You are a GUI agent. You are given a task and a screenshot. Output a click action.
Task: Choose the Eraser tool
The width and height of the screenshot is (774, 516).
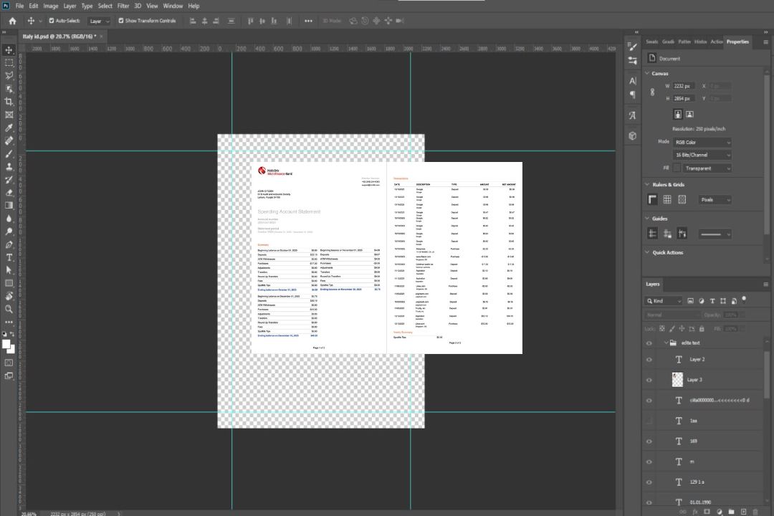pyautogui.click(x=9, y=192)
